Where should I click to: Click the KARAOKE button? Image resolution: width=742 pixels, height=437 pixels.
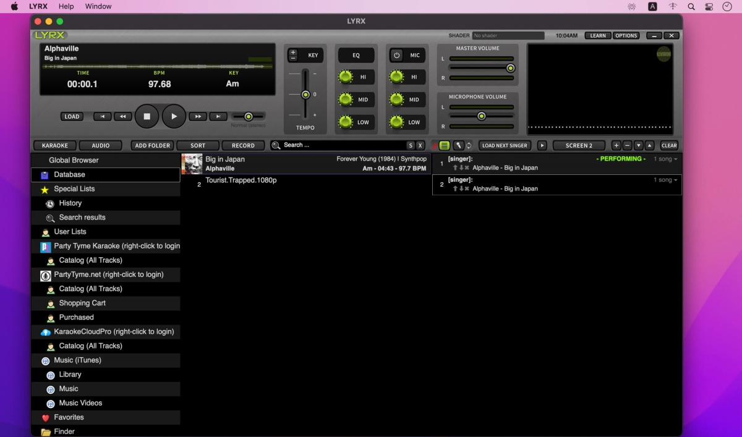tap(55, 146)
